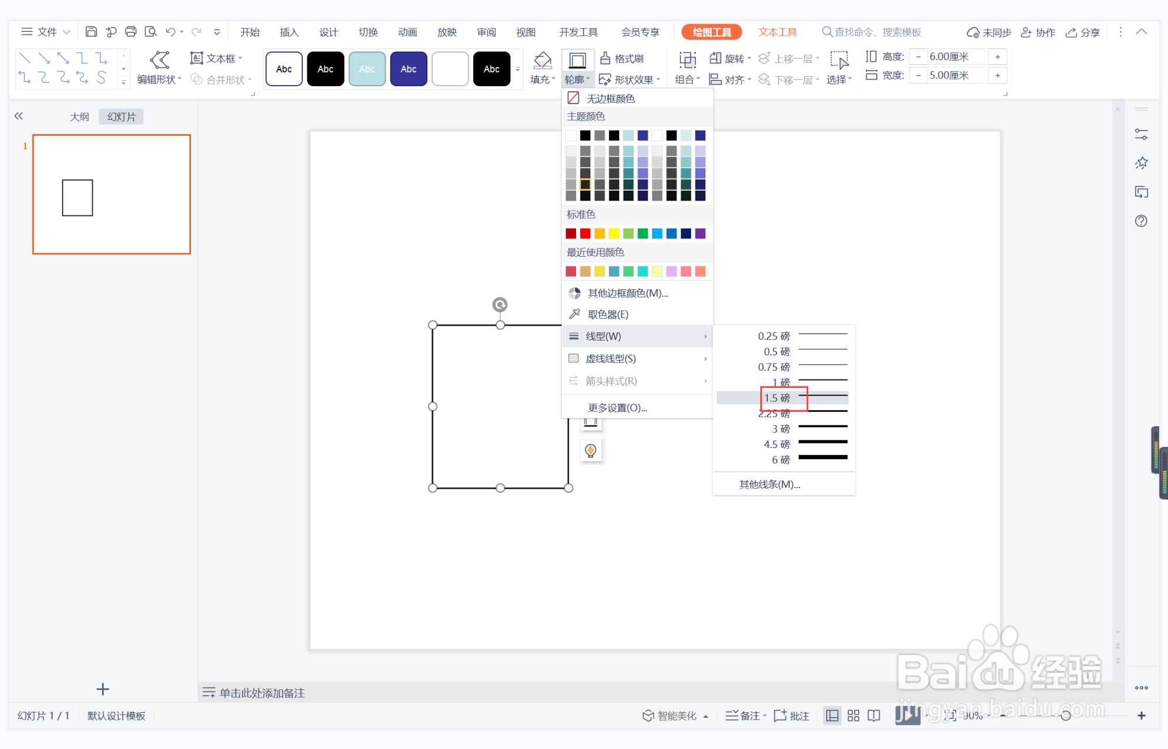Select the 无边框颜色 no outline option

pyautogui.click(x=610, y=99)
